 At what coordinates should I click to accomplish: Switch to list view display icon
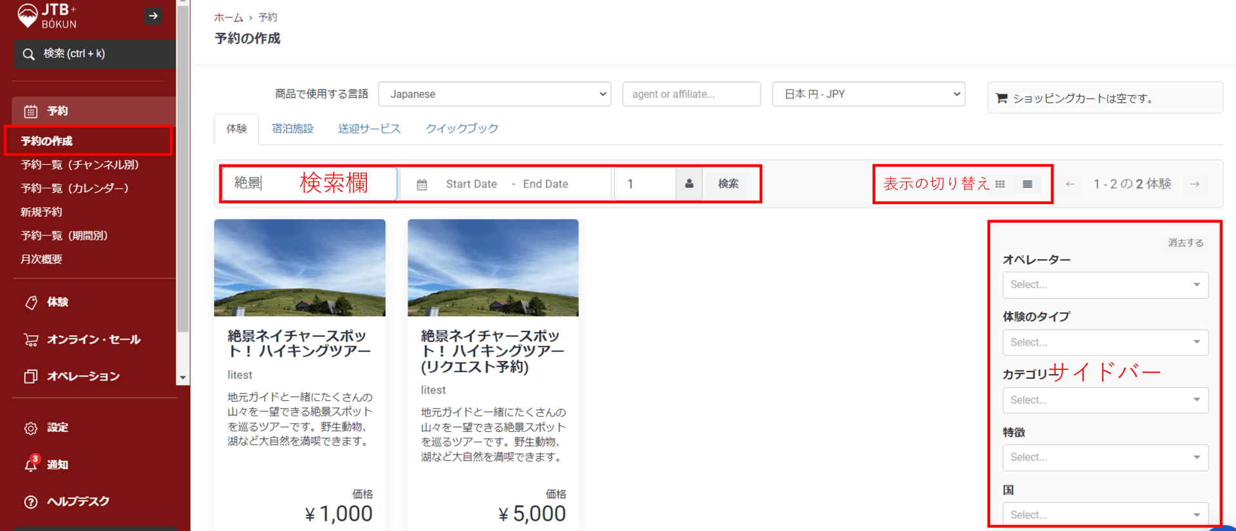click(1027, 184)
